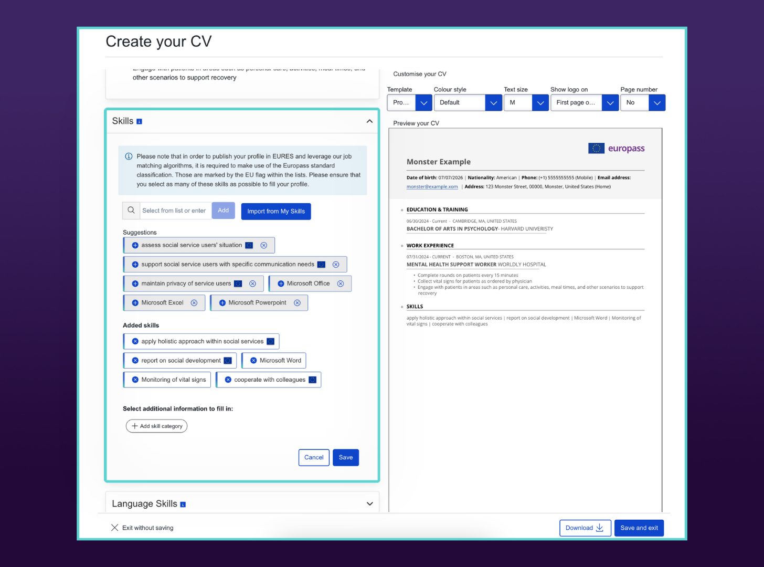The height and width of the screenshot is (567, 764).
Task: Click the 'Added skills' label
Action: [x=141, y=325]
